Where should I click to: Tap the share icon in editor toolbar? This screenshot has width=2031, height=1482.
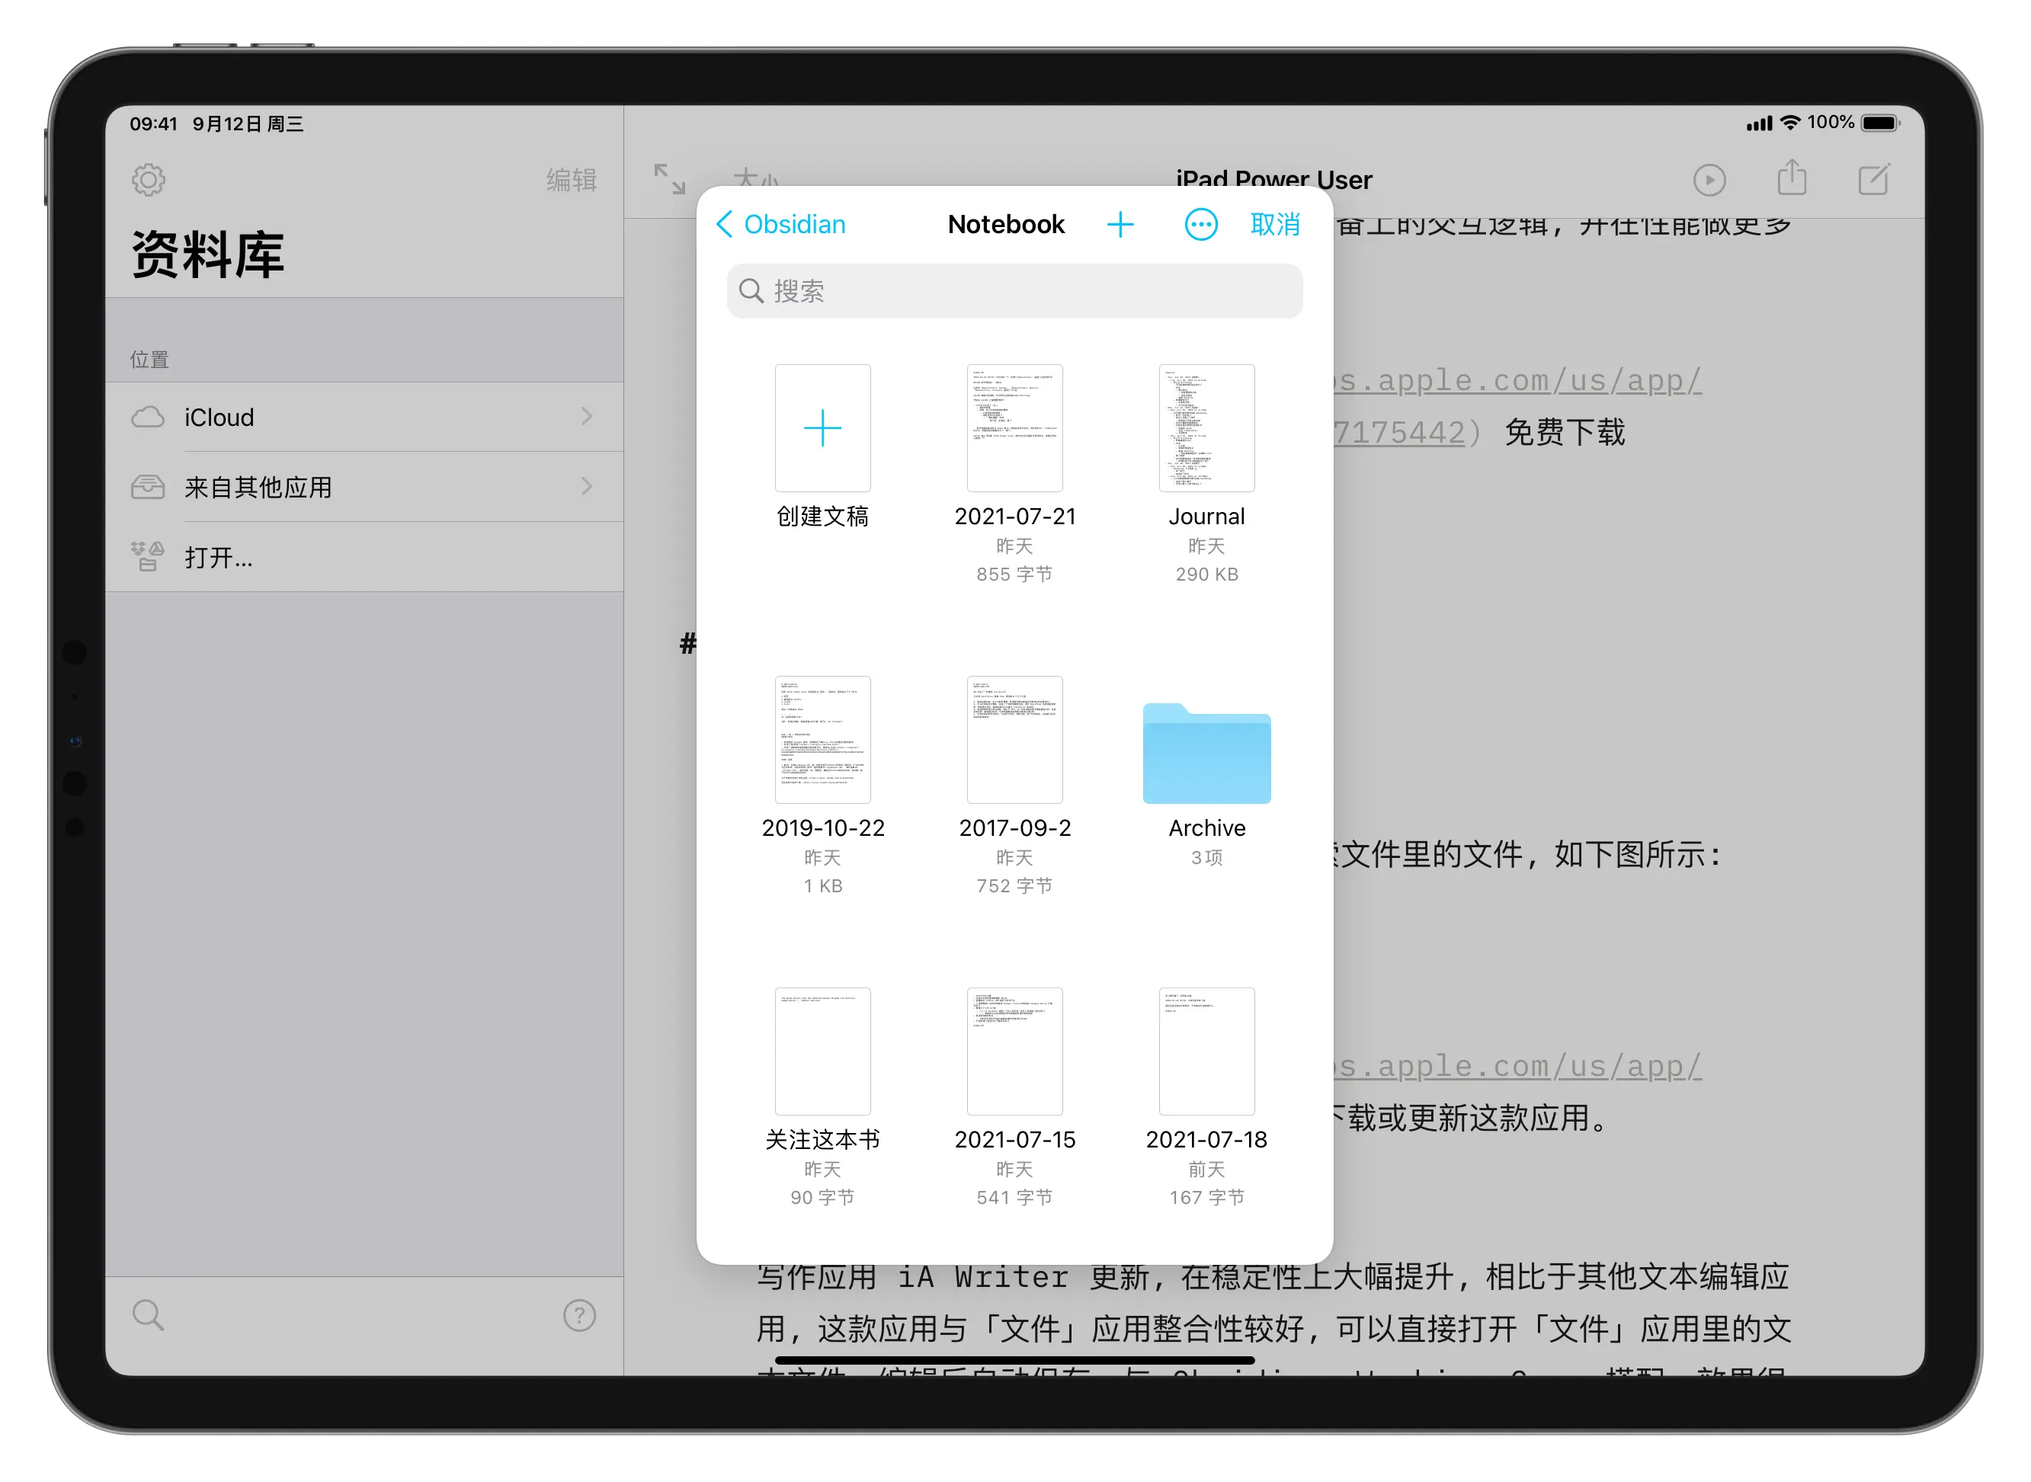pyautogui.click(x=1792, y=178)
